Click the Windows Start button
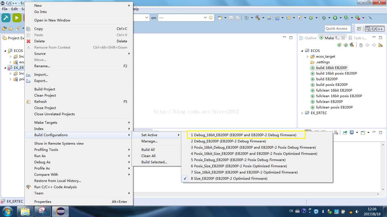This screenshot has height=217, width=387. tap(7, 211)
